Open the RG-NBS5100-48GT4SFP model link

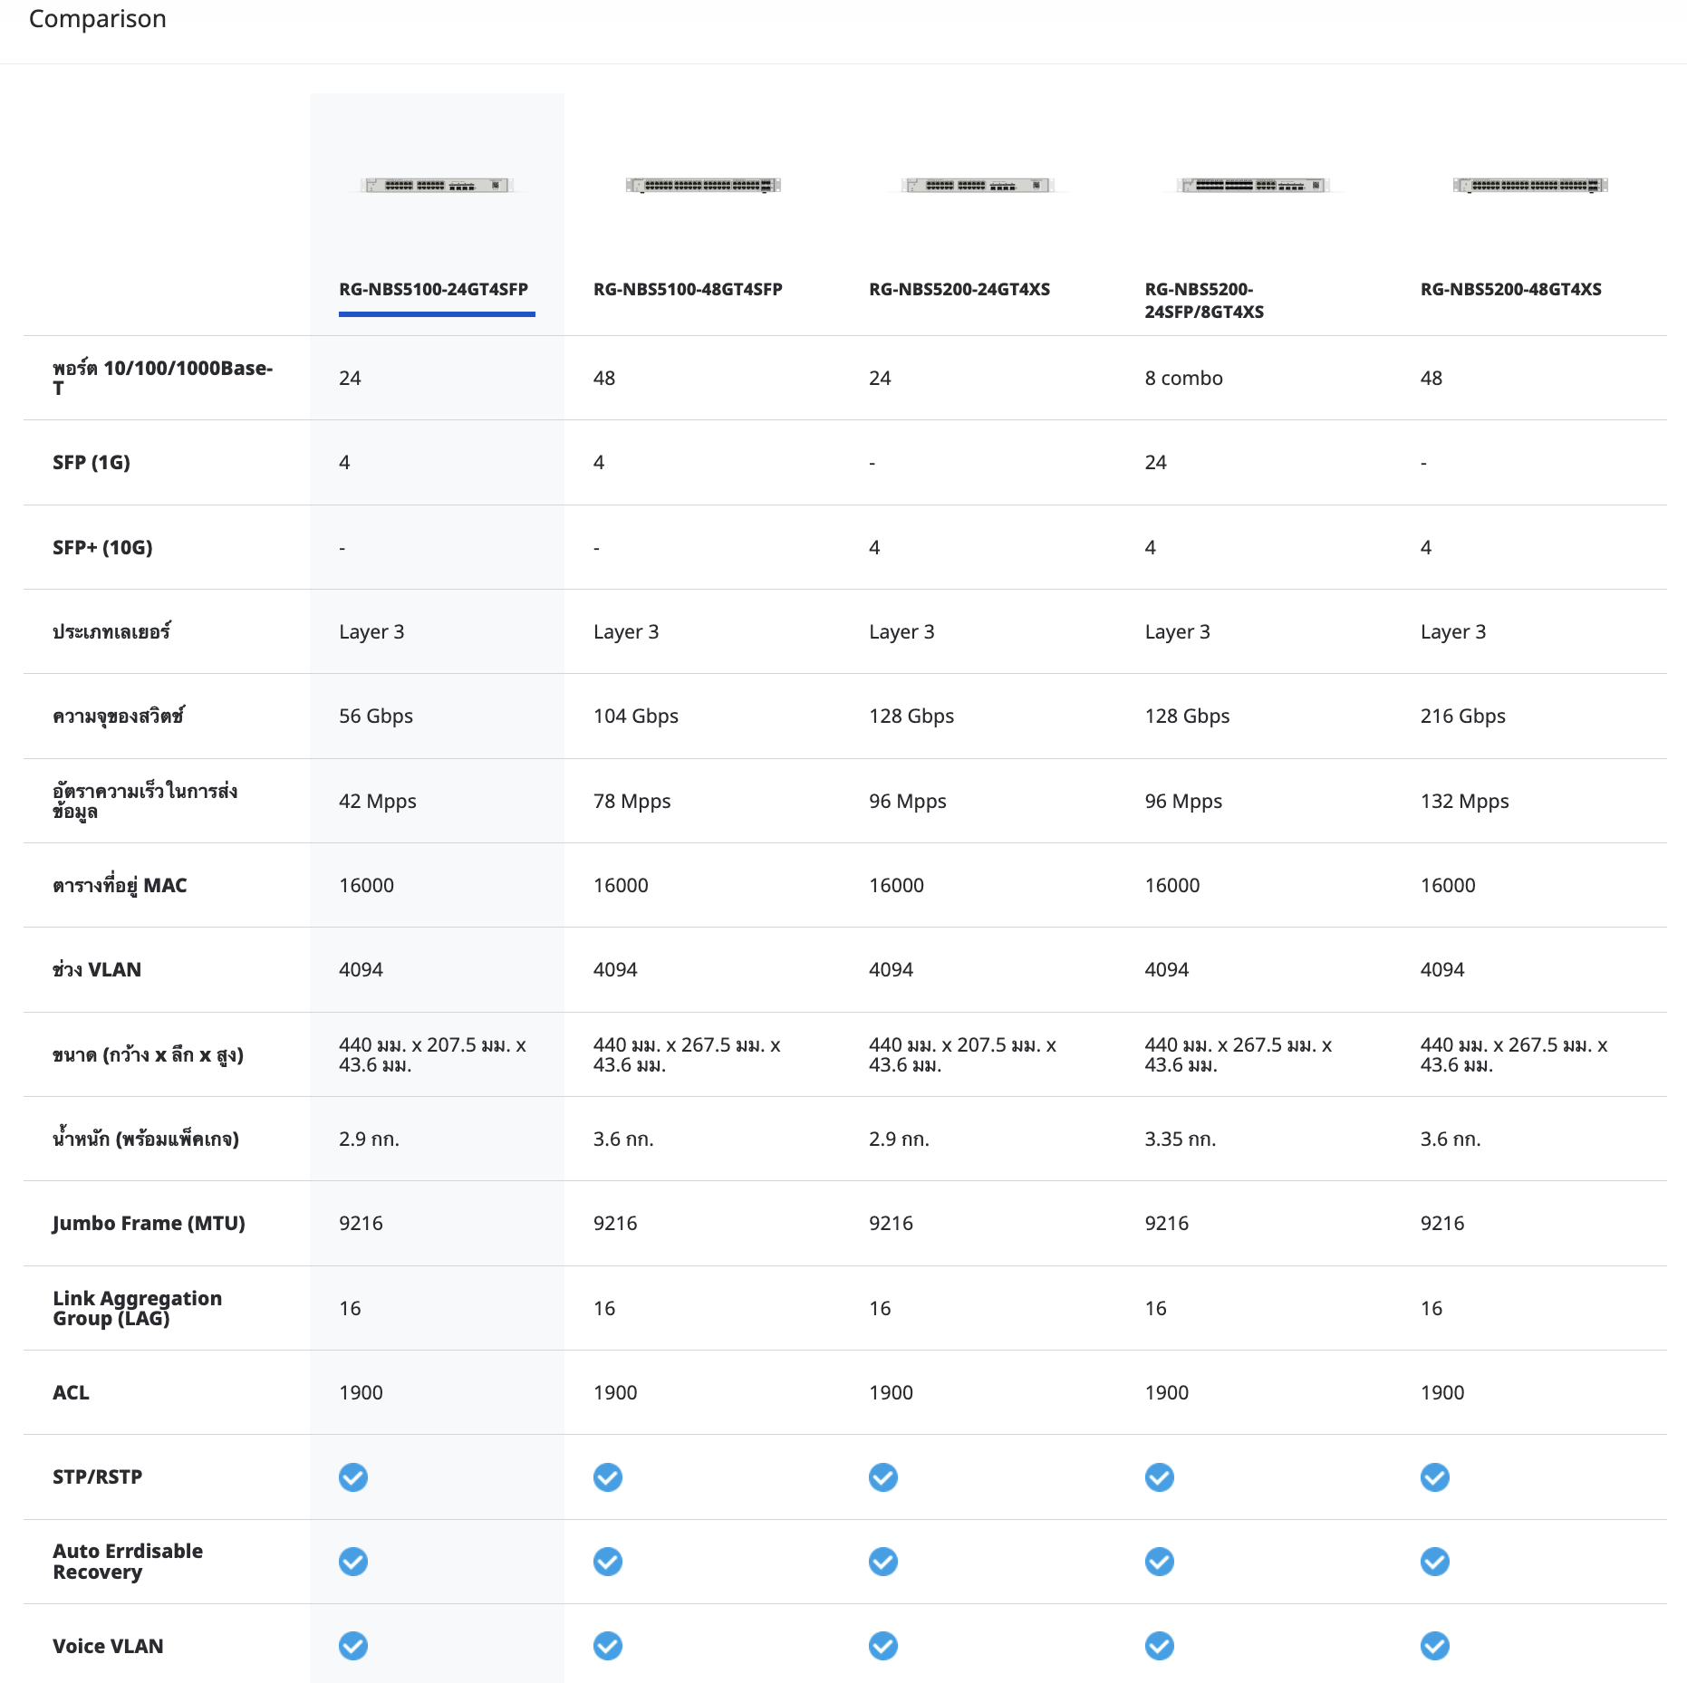click(688, 290)
